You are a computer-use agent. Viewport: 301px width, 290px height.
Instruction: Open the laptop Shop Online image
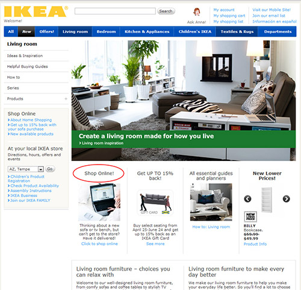coord(99,202)
